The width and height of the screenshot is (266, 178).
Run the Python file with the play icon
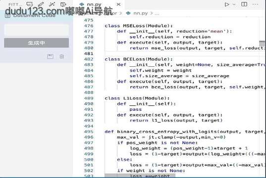227,4
